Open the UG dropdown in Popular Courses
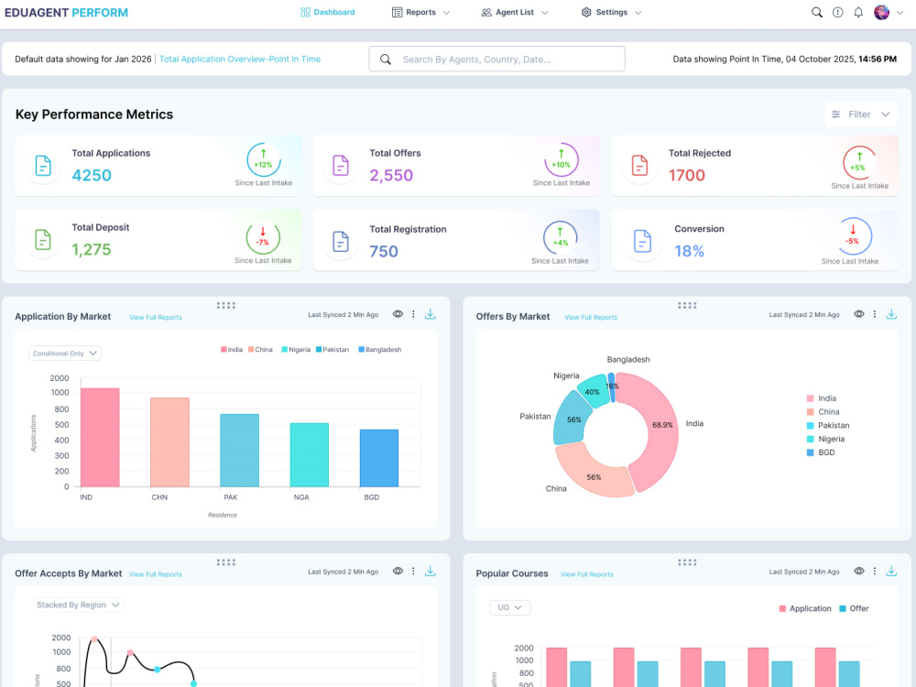The width and height of the screenshot is (916, 687). pyautogui.click(x=509, y=607)
